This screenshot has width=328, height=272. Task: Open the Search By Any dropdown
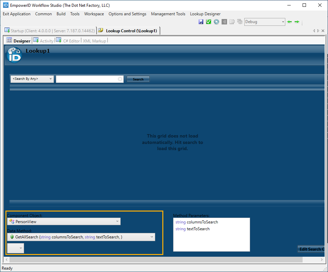coord(50,78)
